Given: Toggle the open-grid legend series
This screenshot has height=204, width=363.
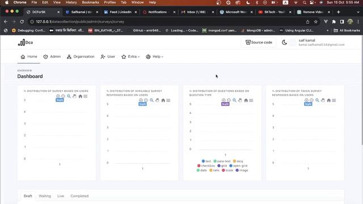Looking at the screenshot, I should (238, 166).
